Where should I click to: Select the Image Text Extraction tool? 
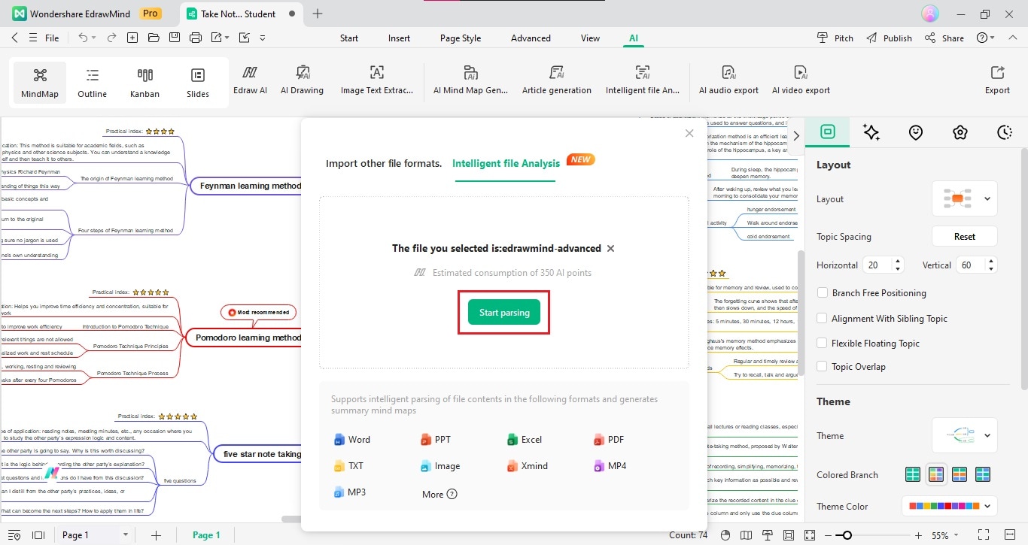click(377, 80)
